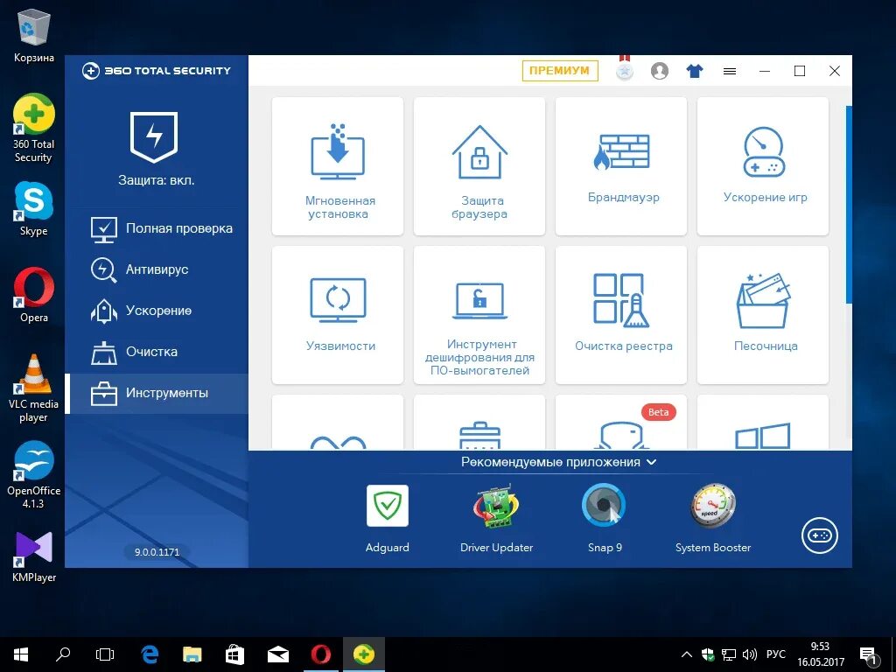Open Task View on the taskbar
This screenshot has width=896, height=672.
click(105, 654)
